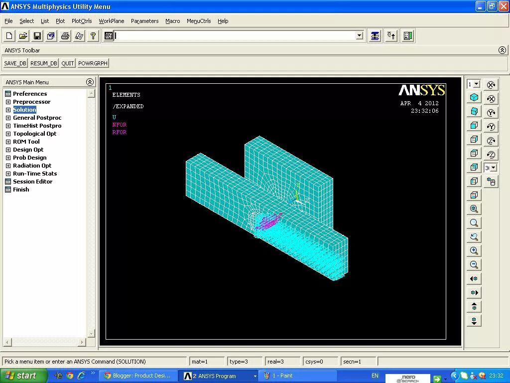Screen dimensions: 510x383
Task: Rotate model counter-clockwise about Y axis
Action: point(491,127)
